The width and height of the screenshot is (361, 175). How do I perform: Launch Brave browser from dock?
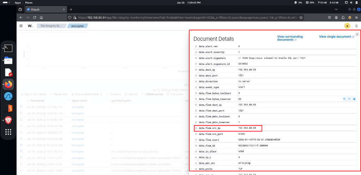coord(8,120)
